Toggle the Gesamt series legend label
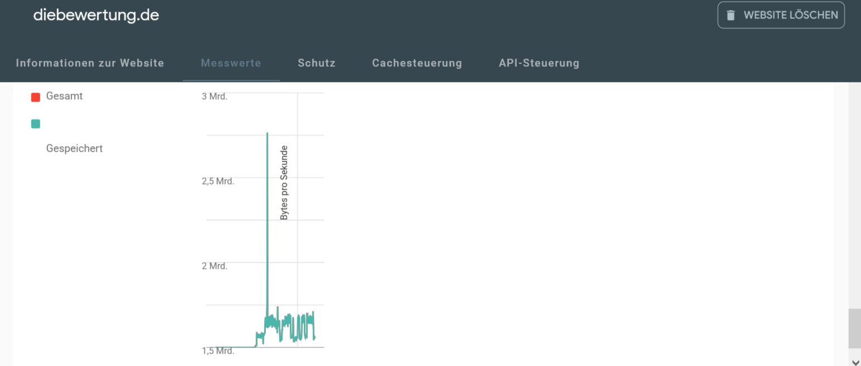861x366 pixels. click(x=64, y=96)
